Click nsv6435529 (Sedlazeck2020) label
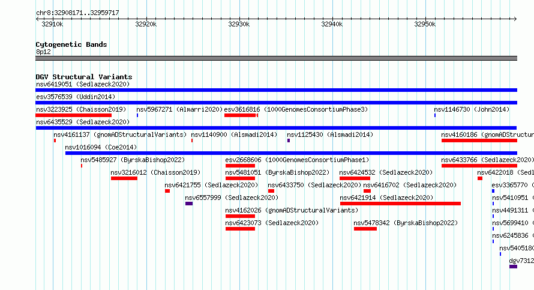Image resolution: width=534 pixels, height=290 pixels. point(83,122)
